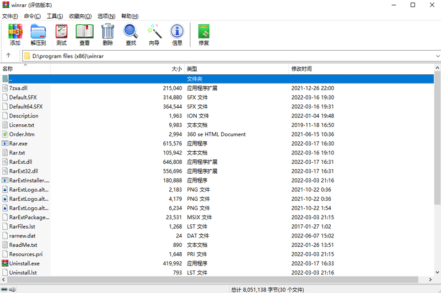Screen dimensions: 441x293
Task: Click the address path text field
Action: [x=231, y=56]
